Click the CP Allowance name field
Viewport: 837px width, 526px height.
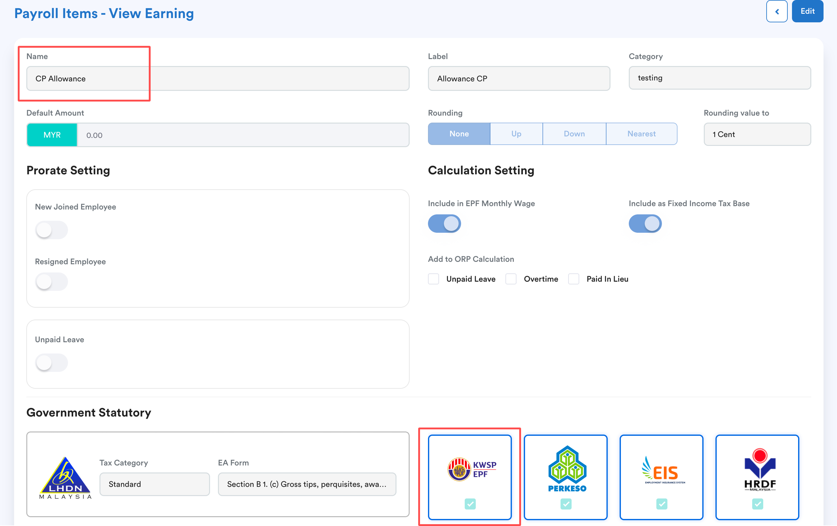pyautogui.click(x=218, y=79)
